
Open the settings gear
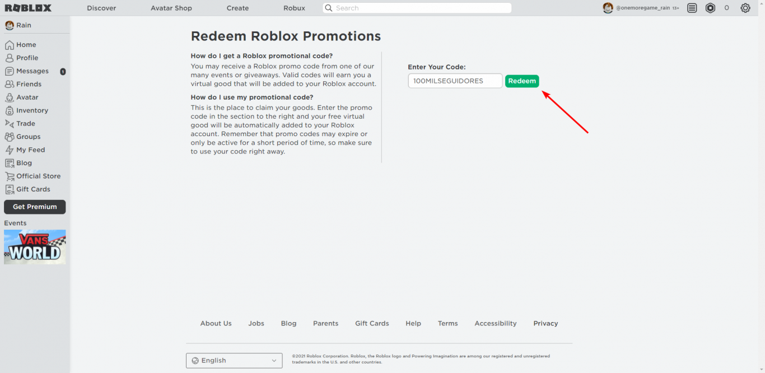[x=745, y=8]
